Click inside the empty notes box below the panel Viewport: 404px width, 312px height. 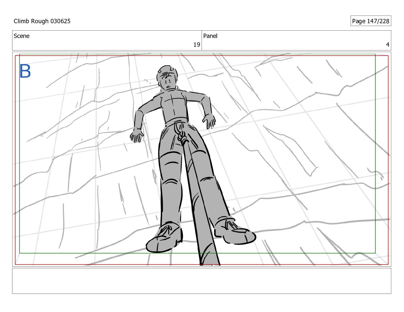point(201,281)
